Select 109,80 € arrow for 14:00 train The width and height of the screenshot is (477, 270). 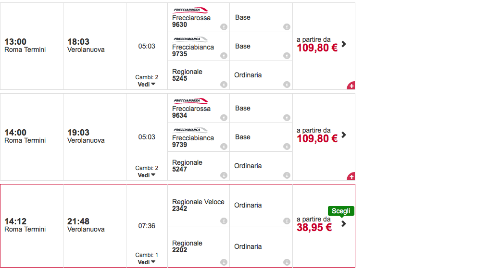pos(344,135)
